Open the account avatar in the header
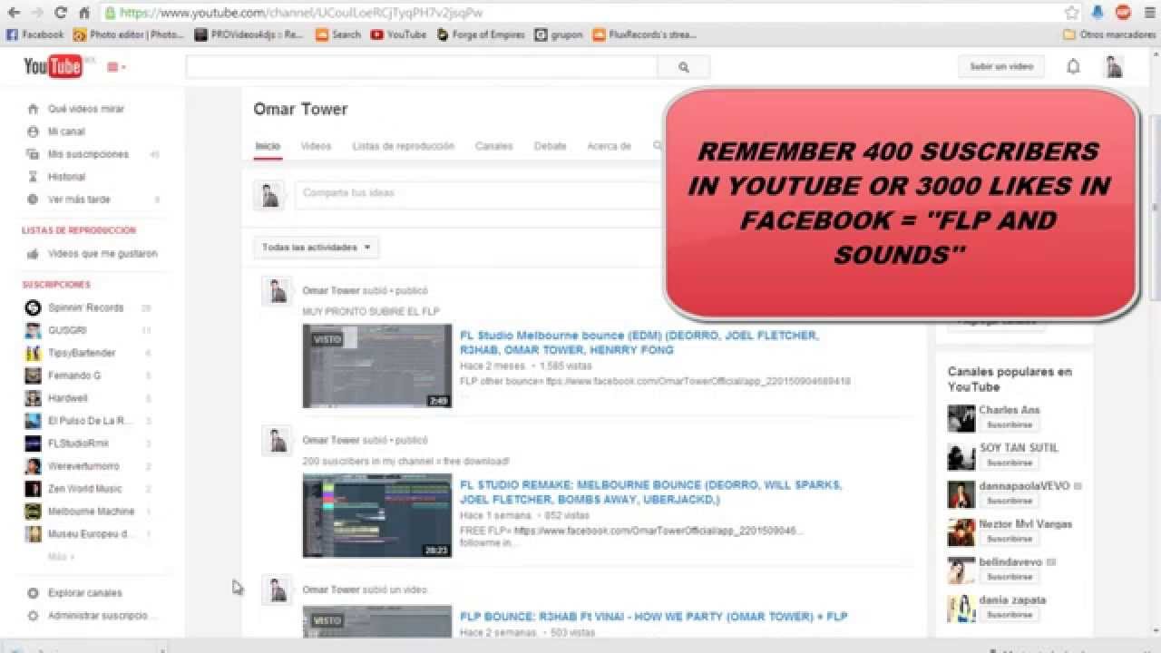 pyautogui.click(x=1113, y=67)
